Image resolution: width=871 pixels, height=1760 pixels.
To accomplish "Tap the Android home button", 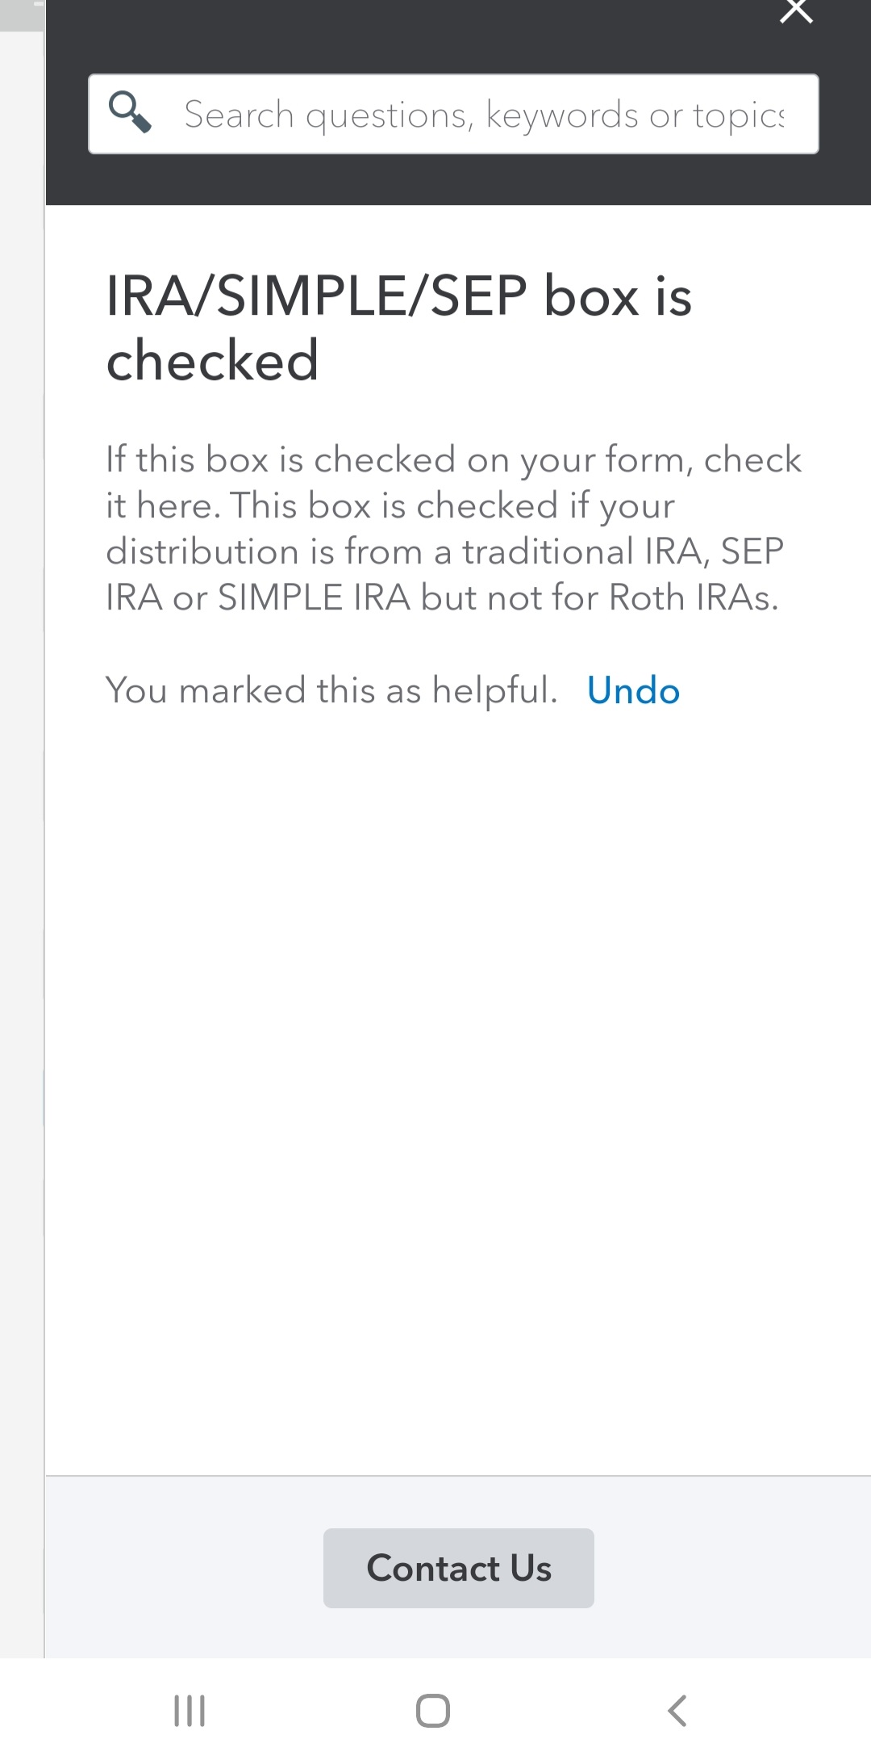I will 433,1710.
